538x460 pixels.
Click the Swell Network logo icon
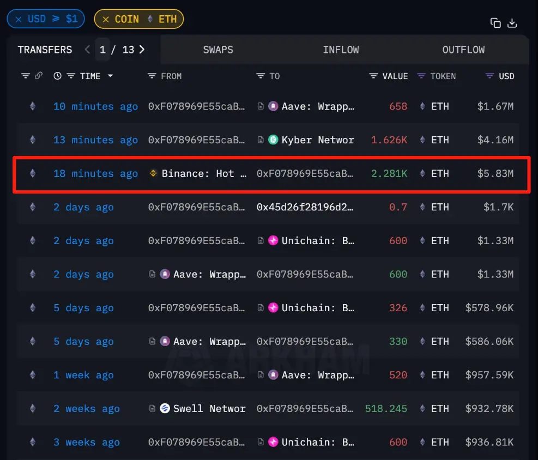click(x=165, y=409)
